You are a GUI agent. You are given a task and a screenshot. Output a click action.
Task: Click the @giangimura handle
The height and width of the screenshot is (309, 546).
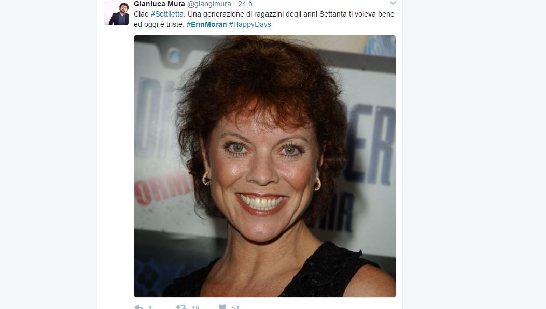tap(209, 4)
